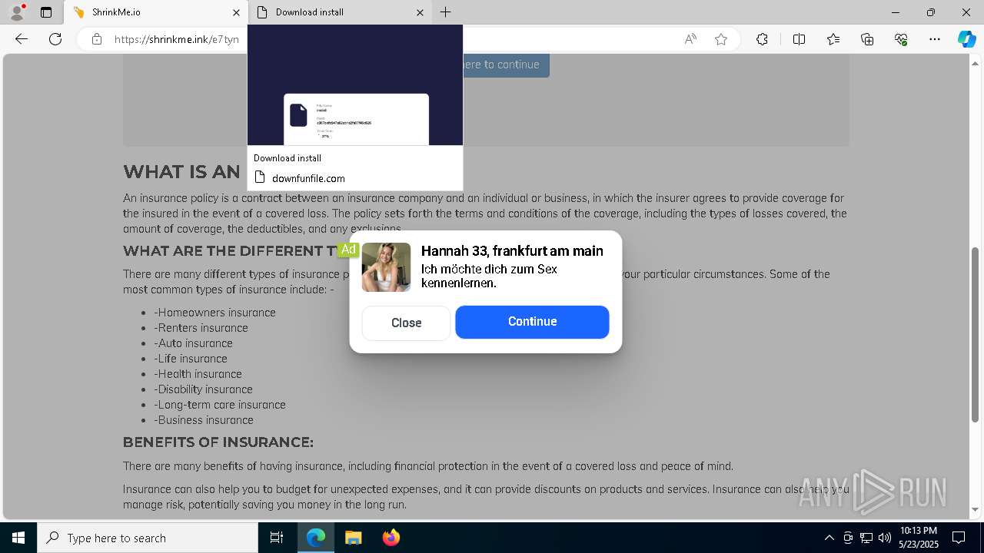
Task: Click the '-Homeowners insurance' list item
Action: pyautogui.click(x=214, y=313)
